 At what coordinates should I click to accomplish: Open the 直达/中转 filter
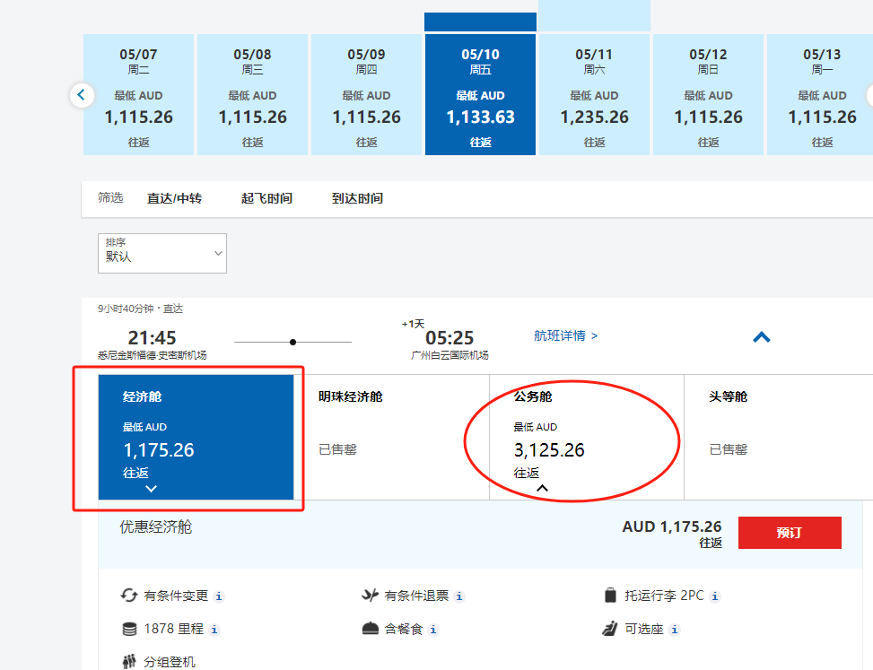174,198
